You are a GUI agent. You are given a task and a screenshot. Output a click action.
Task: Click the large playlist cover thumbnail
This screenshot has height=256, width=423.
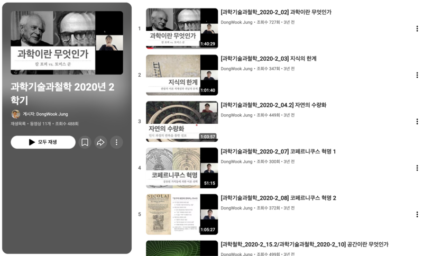tap(67, 43)
